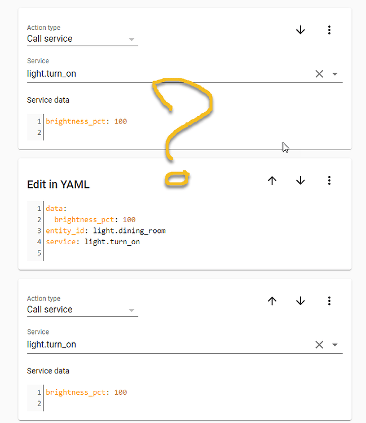Expand first Service light.turn_on dropdown arrow
The image size is (366, 423).
[x=335, y=74]
